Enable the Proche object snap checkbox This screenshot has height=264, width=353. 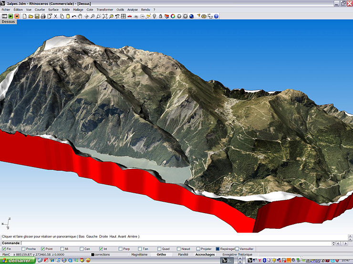pyautogui.click(x=23, y=249)
